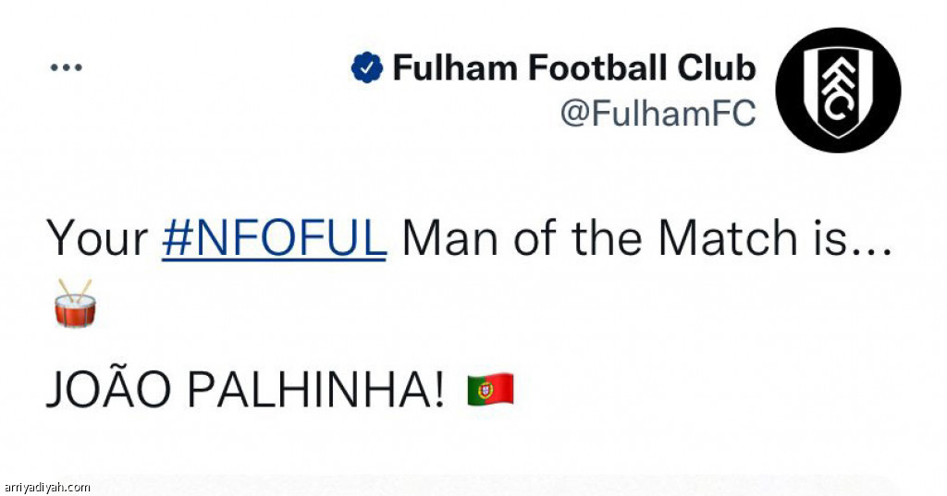Click the word 'JOÃO' in tweet

click(x=109, y=389)
